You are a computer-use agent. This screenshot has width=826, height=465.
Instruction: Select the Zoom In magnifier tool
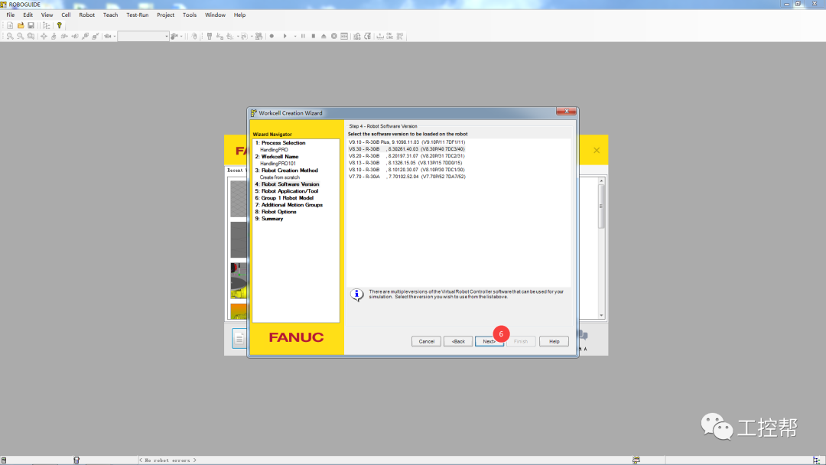10,37
